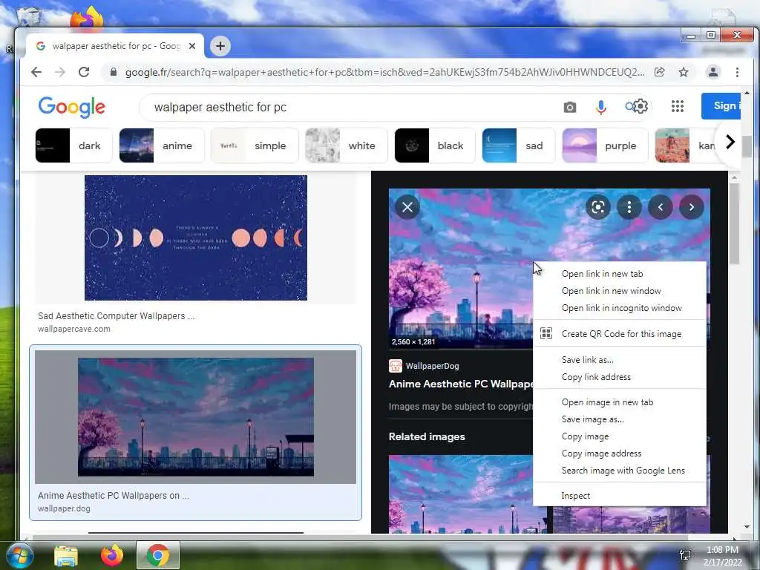
Task: Open Anime Aesthetic PC Wallpaper title link
Action: coord(460,384)
